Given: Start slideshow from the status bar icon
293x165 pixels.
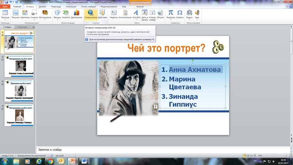Looking at the screenshot, I should point(255,155).
